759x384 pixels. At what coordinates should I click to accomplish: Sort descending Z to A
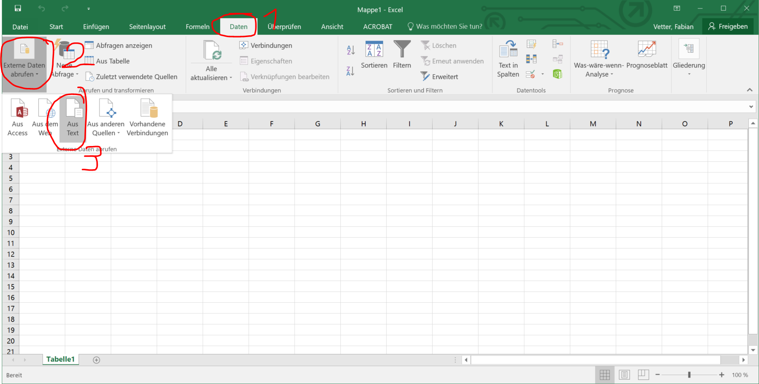(351, 71)
